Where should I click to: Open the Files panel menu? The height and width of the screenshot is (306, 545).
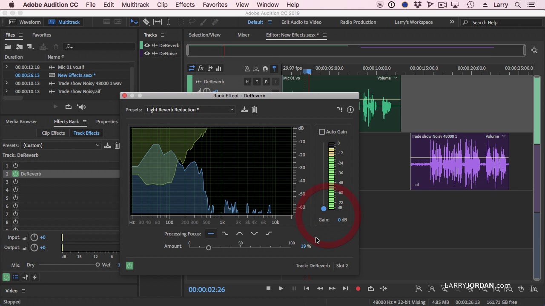(20, 35)
